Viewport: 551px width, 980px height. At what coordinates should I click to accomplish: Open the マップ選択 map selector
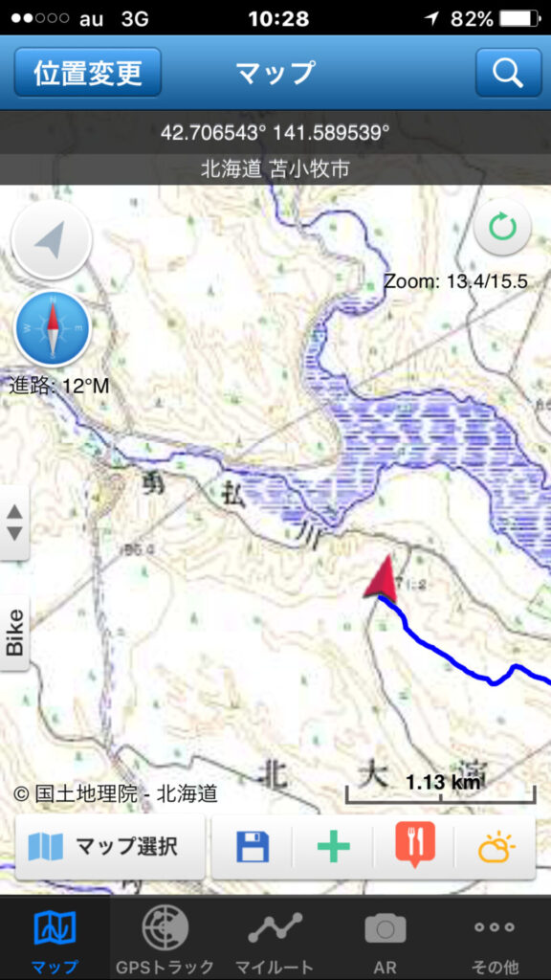[110, 848]
